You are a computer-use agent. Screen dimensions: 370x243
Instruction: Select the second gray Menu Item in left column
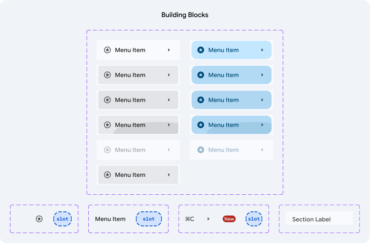[x=138, y=100]
